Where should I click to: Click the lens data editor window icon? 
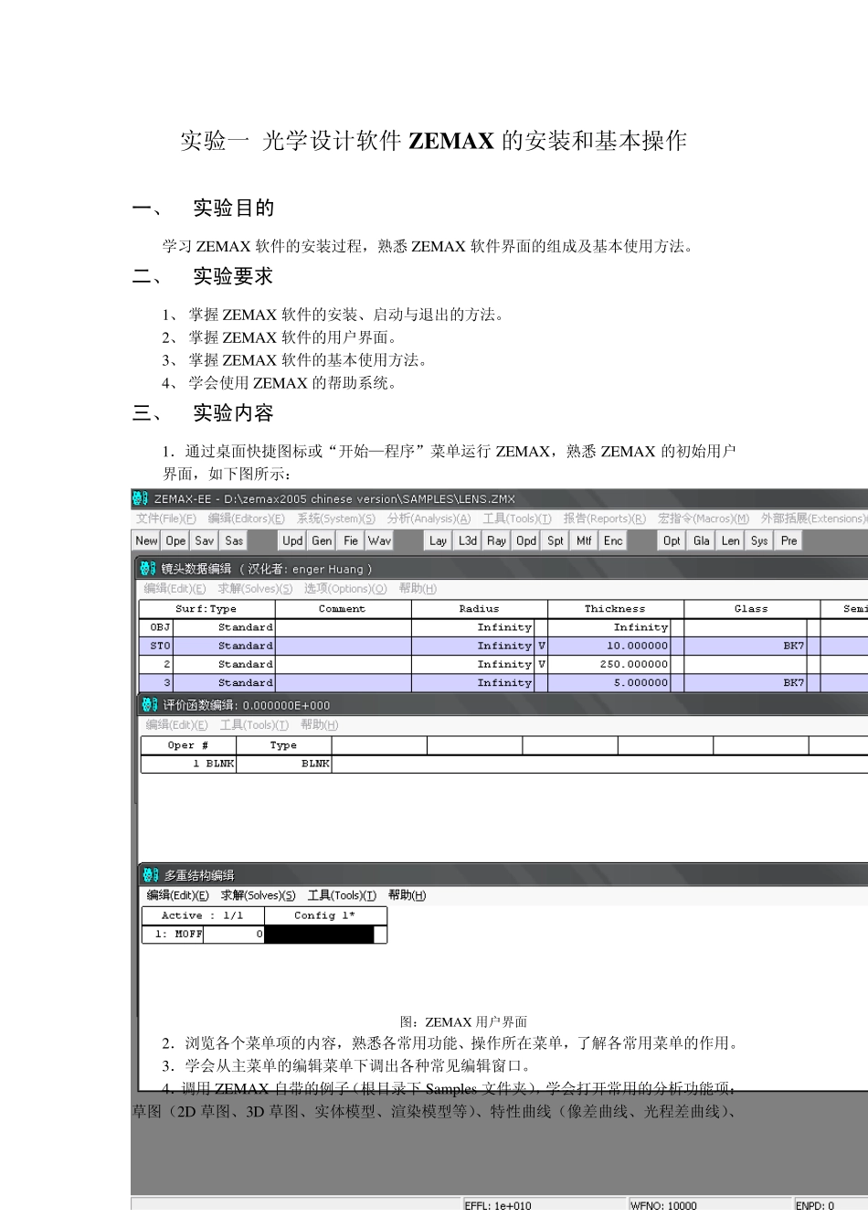point(148,569)
